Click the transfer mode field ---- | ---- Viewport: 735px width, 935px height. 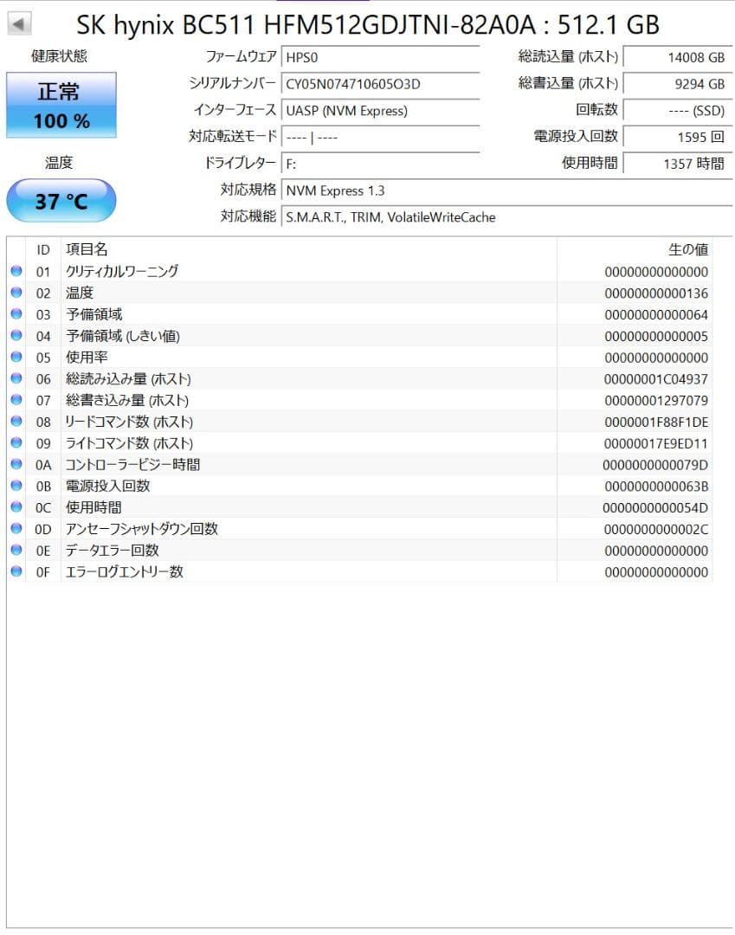point(380,137)
